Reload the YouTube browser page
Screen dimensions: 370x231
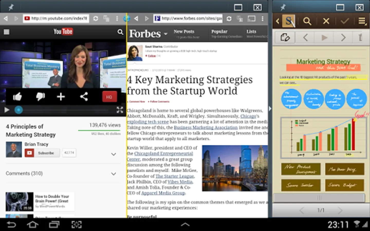click(96, 18)
